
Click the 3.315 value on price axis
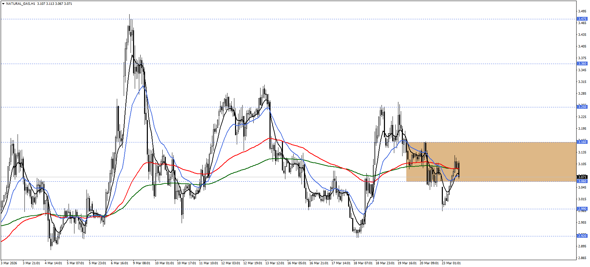pyautogui.click(x=582, y=82)
